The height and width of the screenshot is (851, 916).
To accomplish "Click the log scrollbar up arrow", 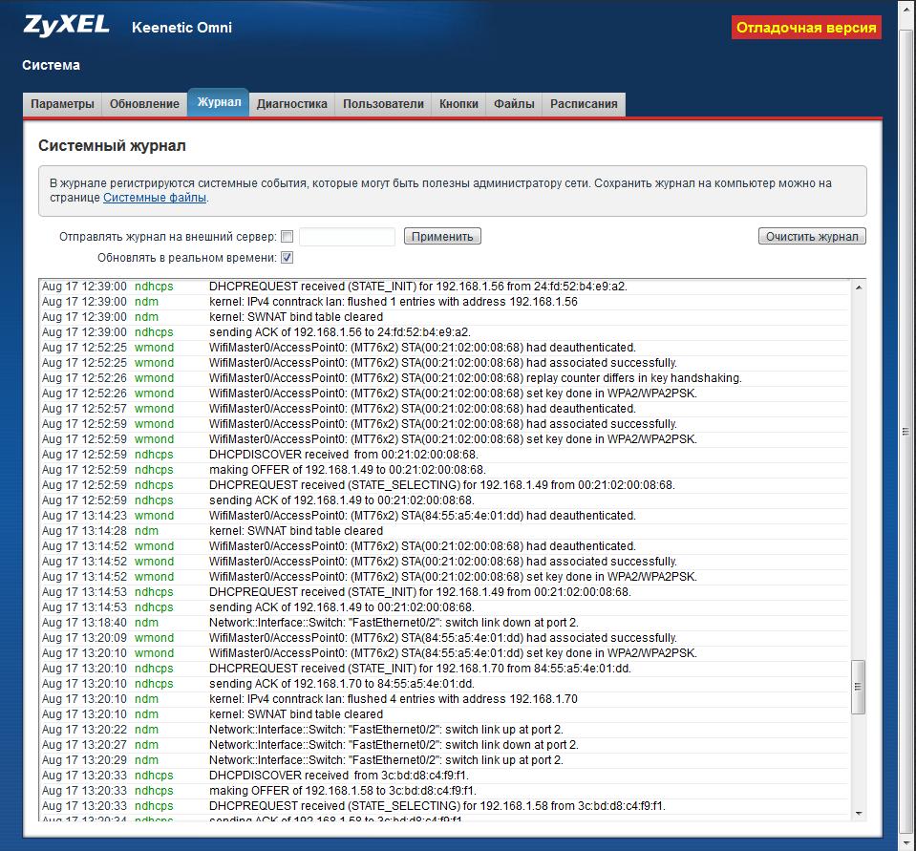I will coord(859,287).
